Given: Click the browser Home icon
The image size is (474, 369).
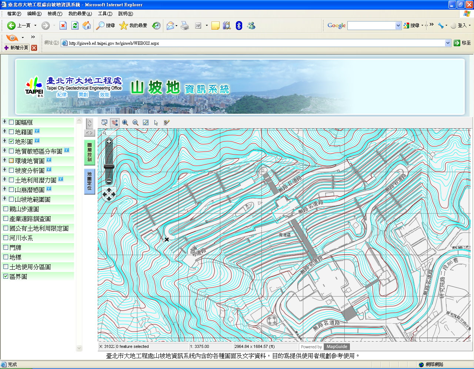Looking at the screenshot, I should 87,26.
